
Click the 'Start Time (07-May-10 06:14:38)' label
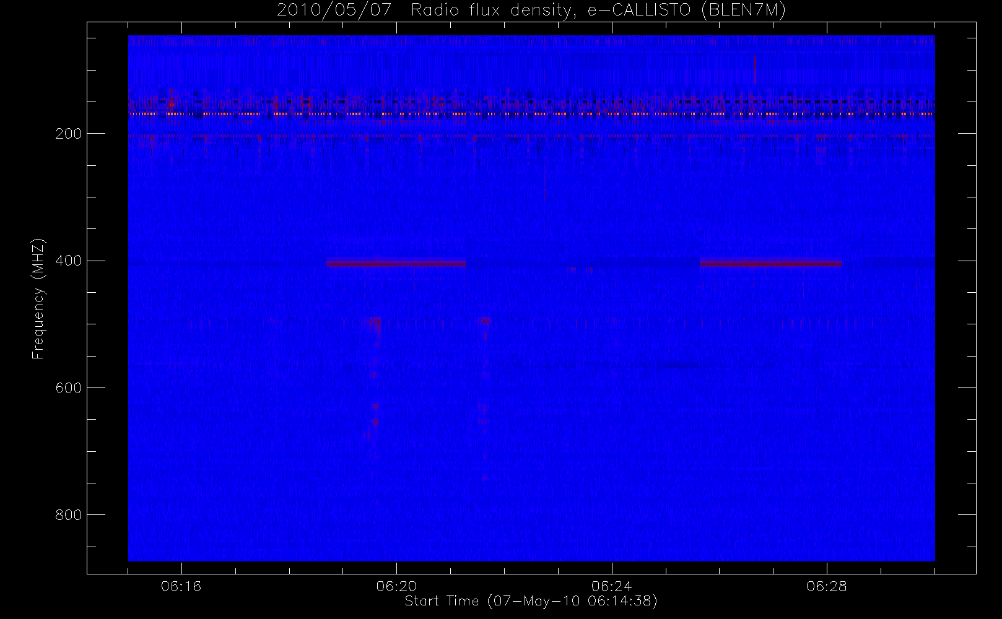531,601
